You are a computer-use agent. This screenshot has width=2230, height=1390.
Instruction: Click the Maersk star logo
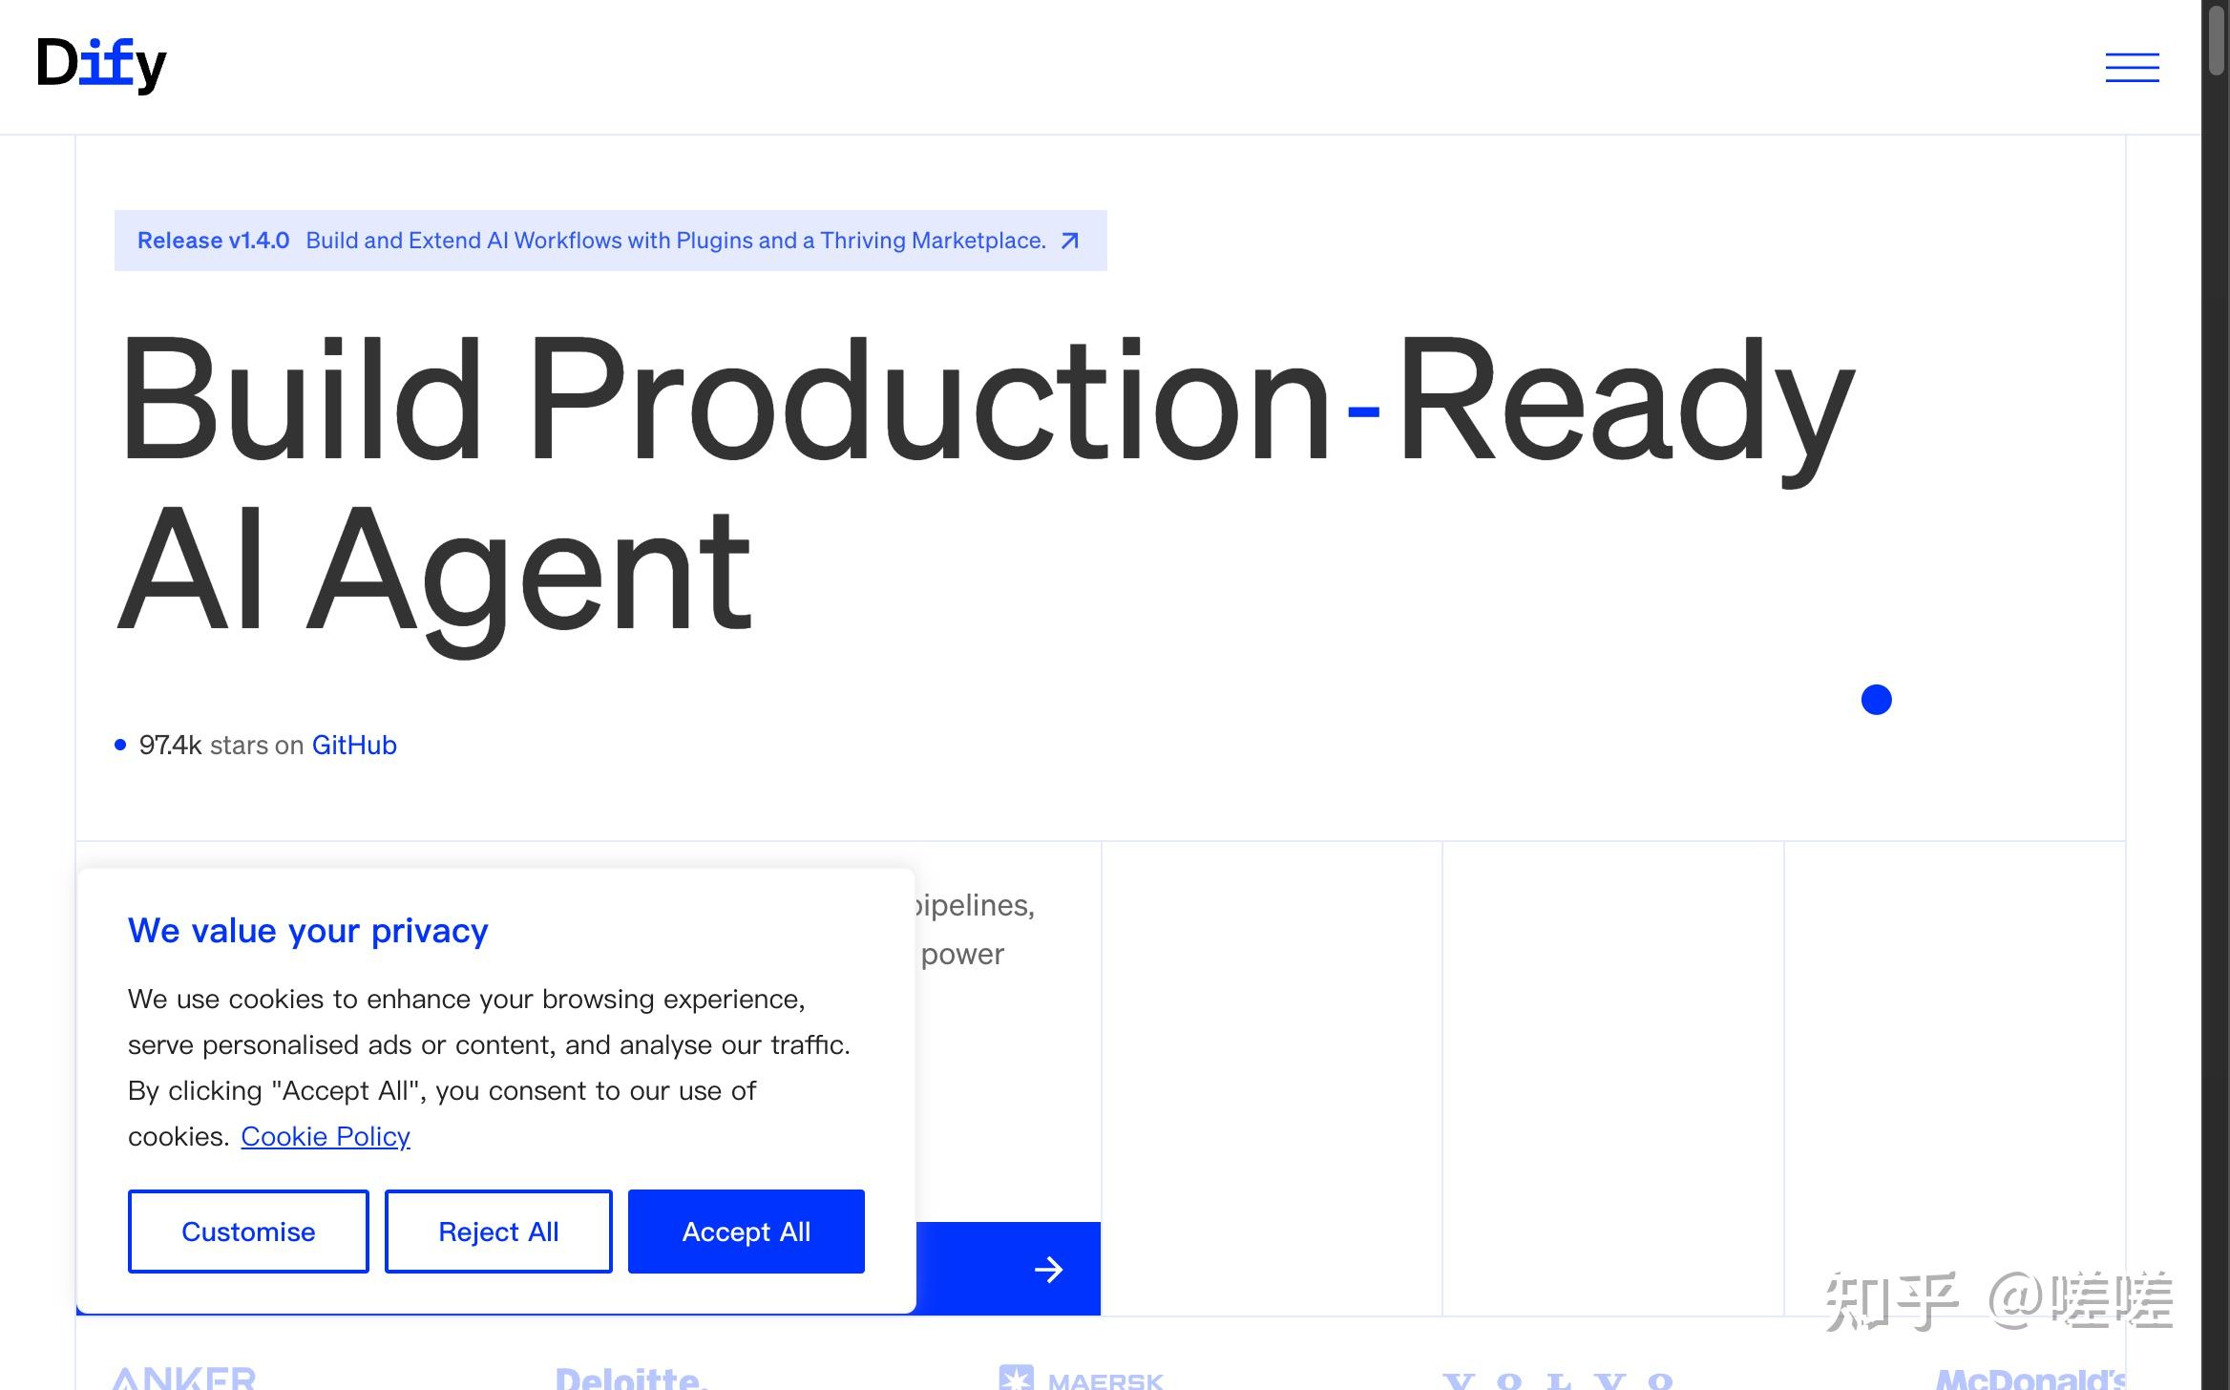pos(1016,1379)
